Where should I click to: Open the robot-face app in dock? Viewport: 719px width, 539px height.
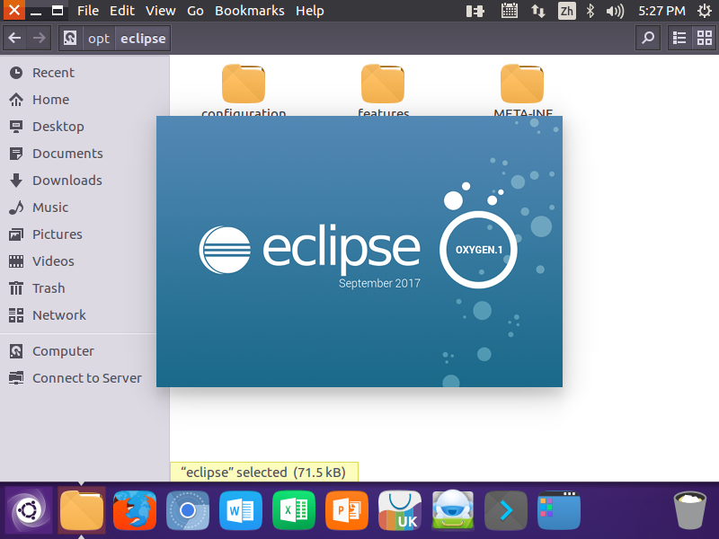pyautogui.click(x=453, y=510)
